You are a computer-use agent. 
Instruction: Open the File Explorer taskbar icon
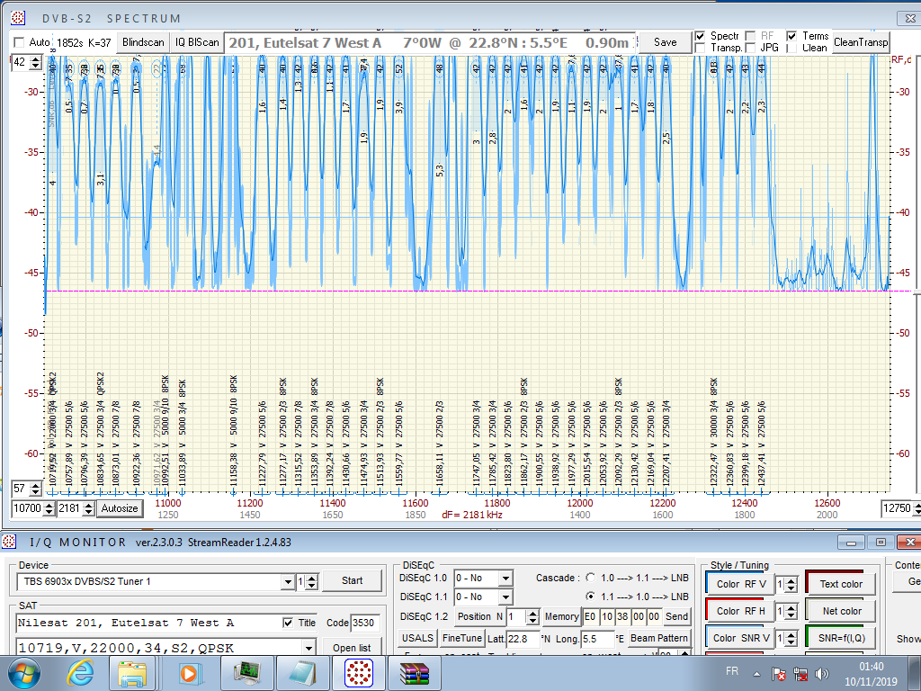[x=133, y=672]
